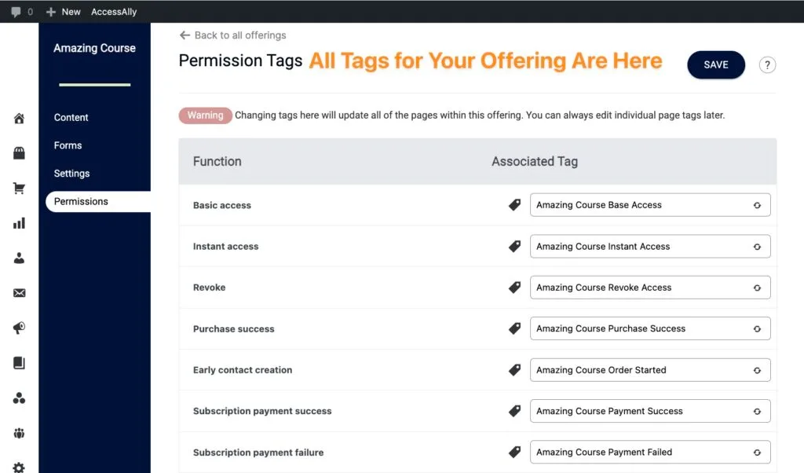
Task: Switch to the Forms section
Action: click(68, 145)
